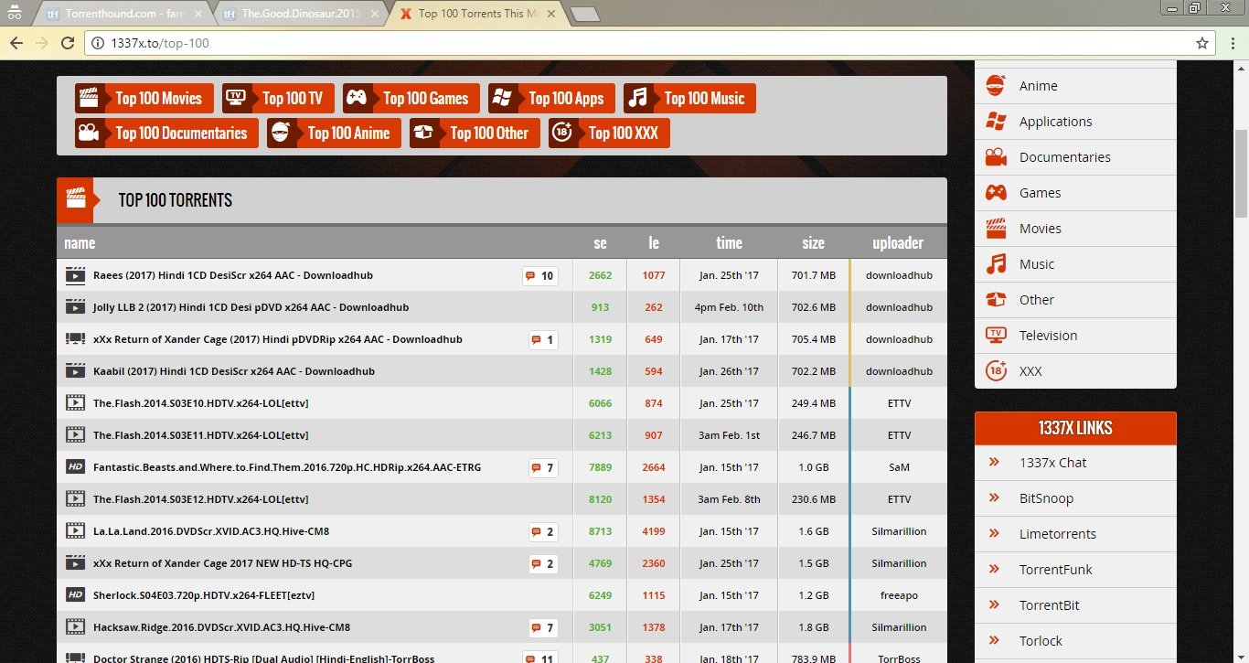The height and width of the screenshot is (663, 1249).
Task: Open the Limetorrents link
Action: point(1057,534)
